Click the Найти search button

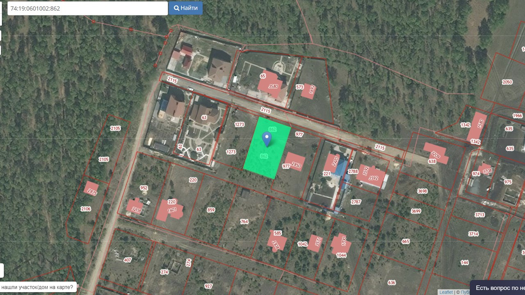185,8
